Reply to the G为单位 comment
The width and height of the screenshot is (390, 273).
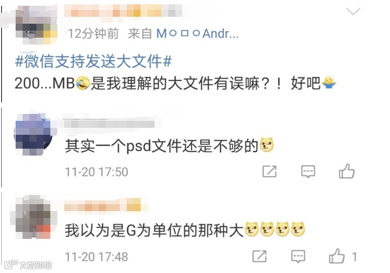298,256
